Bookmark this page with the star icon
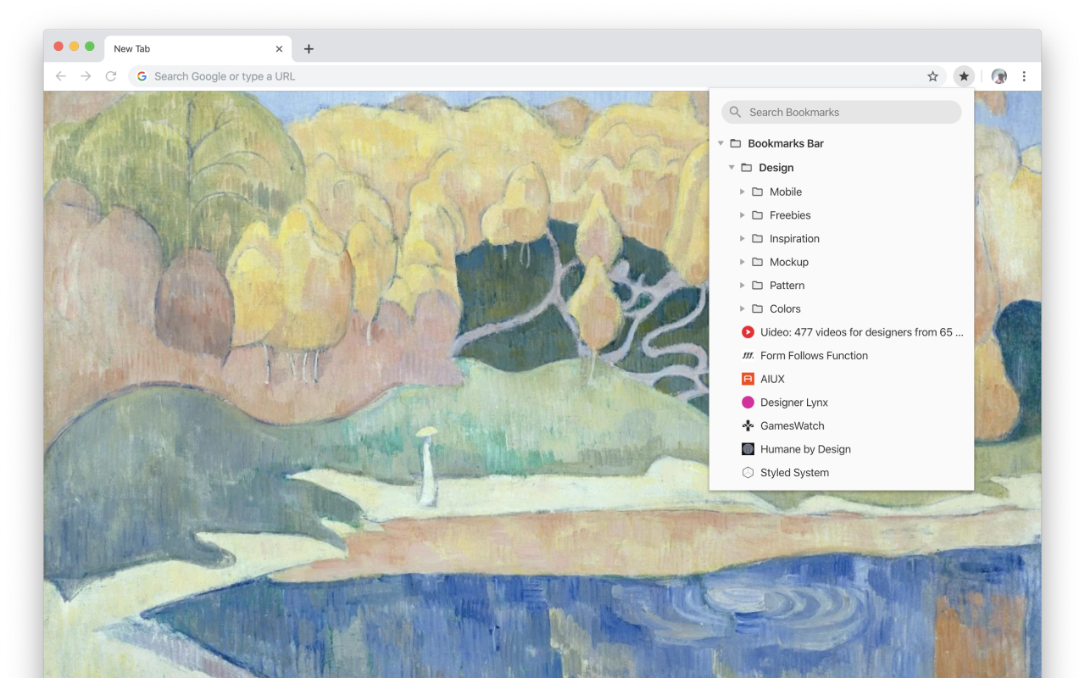1085x678 pixels. coord(932,75)
